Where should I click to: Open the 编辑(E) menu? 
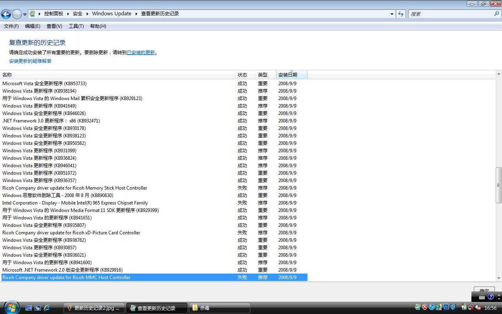click(33, 26)
